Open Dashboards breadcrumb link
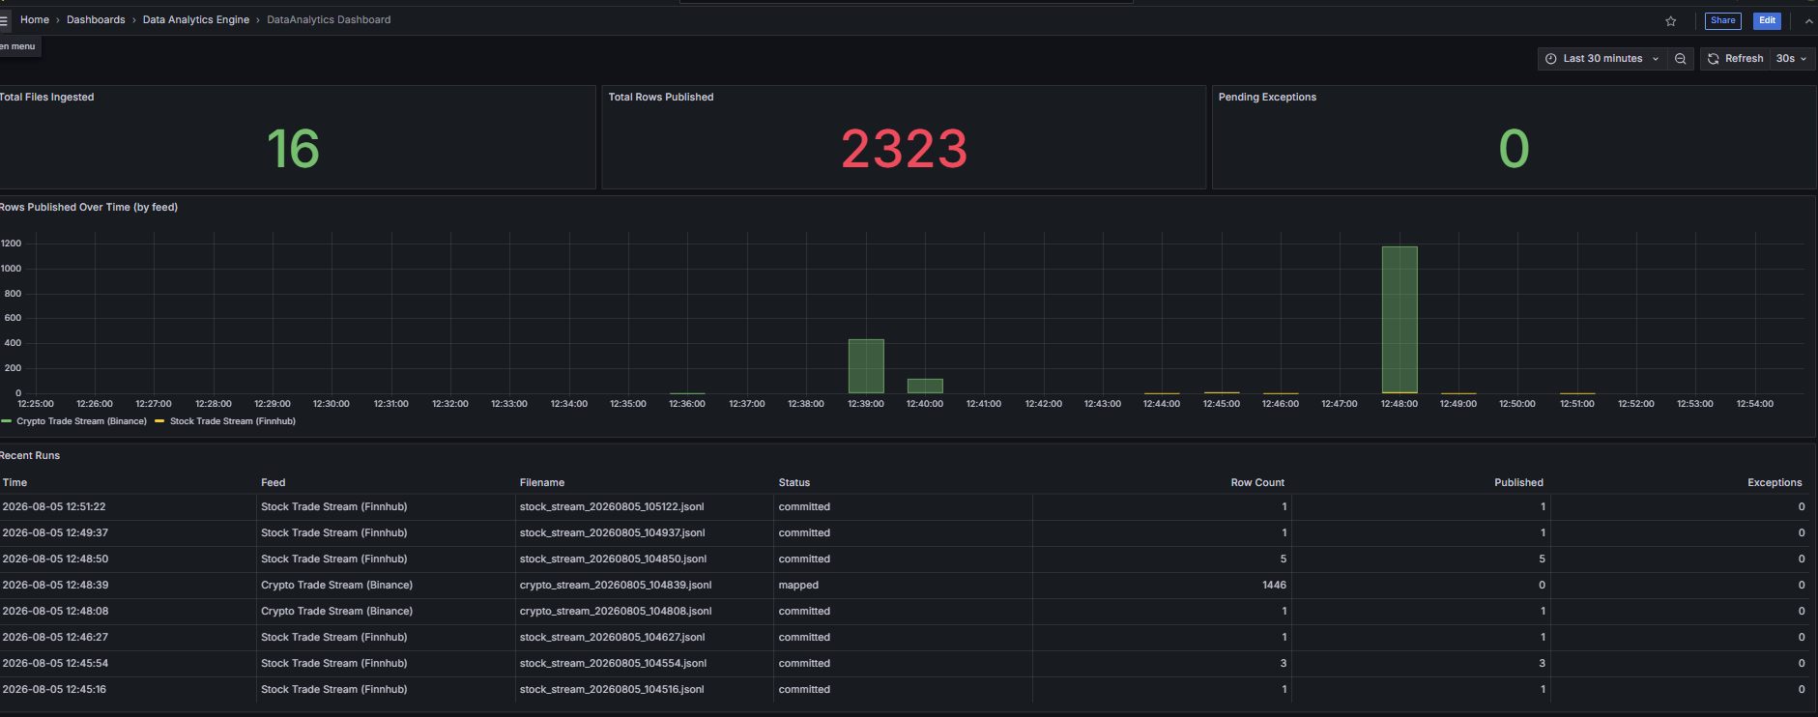 pyautogui.click(x=96, y=19)
